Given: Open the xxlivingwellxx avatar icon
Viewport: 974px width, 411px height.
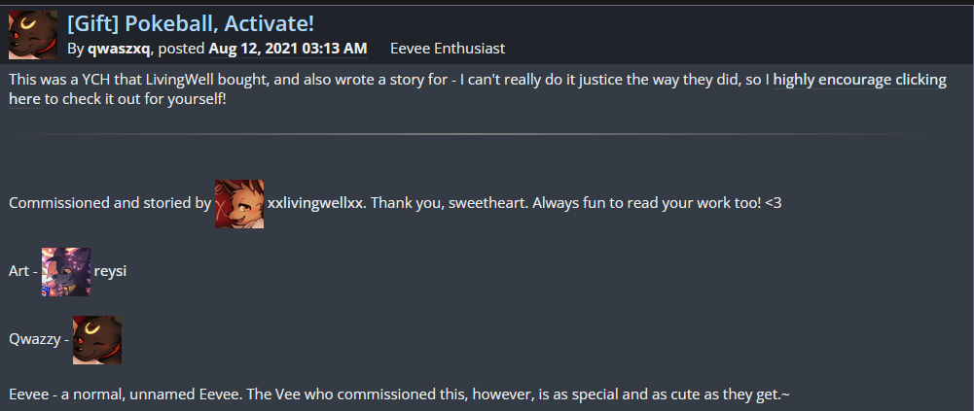Looking at the screenshot, I should [x=239, y=204].
